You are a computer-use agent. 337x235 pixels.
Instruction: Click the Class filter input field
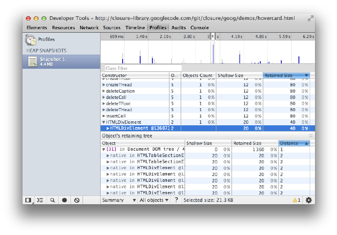(143, 68)
